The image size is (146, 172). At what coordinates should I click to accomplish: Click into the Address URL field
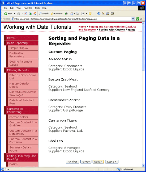[73, 19]
